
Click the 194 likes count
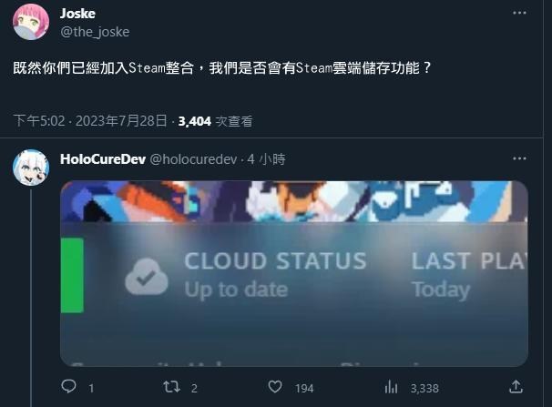[x=304, y=389]
